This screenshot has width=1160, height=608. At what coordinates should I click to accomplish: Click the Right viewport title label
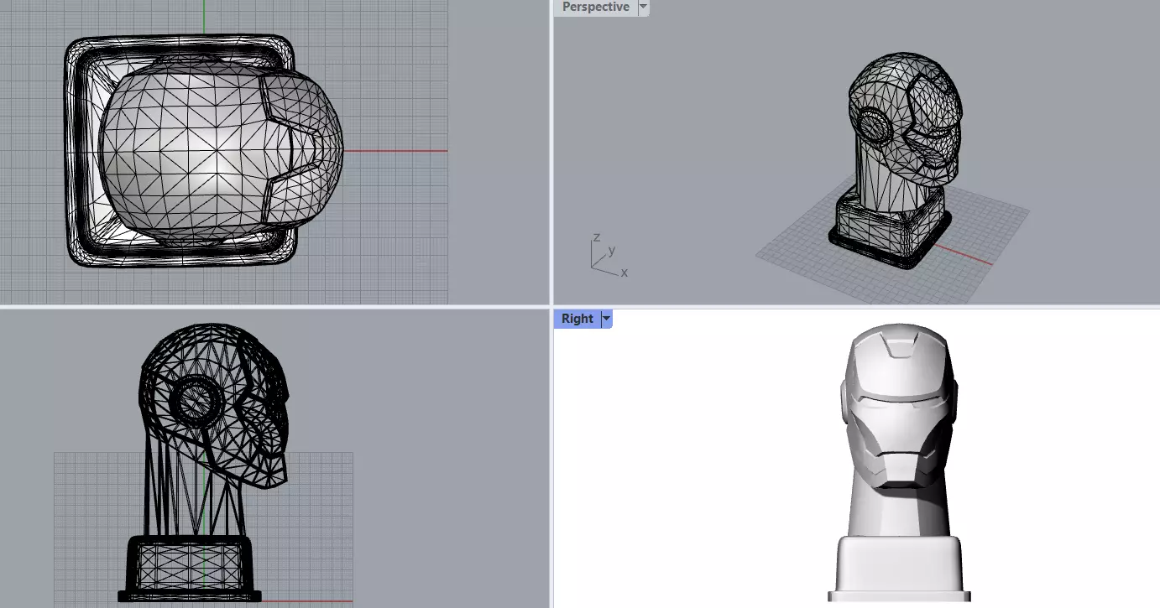click(577, 319)
